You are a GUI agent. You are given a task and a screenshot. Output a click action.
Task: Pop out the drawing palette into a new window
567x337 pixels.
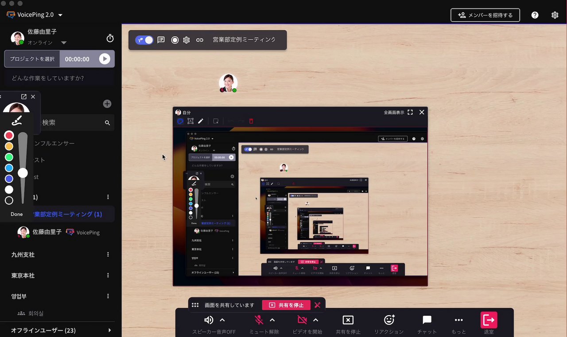pos(24,97)
